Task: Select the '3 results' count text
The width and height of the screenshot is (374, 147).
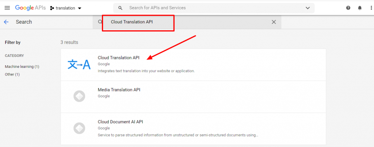Action: [69, 42]
